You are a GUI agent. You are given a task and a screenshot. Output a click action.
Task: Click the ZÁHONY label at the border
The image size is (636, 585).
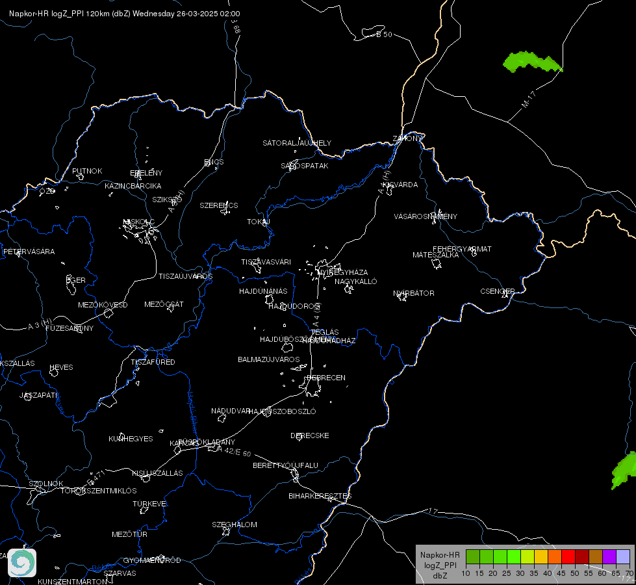pyautogui.click(x=407, y=138)
